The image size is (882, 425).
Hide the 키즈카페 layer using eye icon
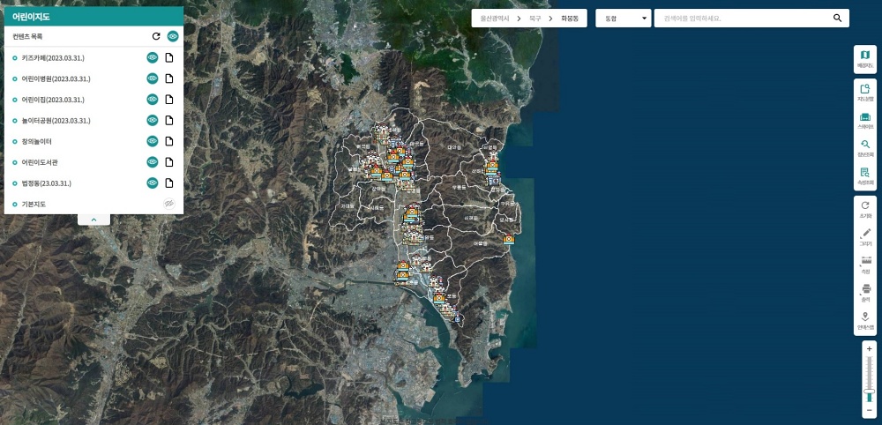click(153, 57)
